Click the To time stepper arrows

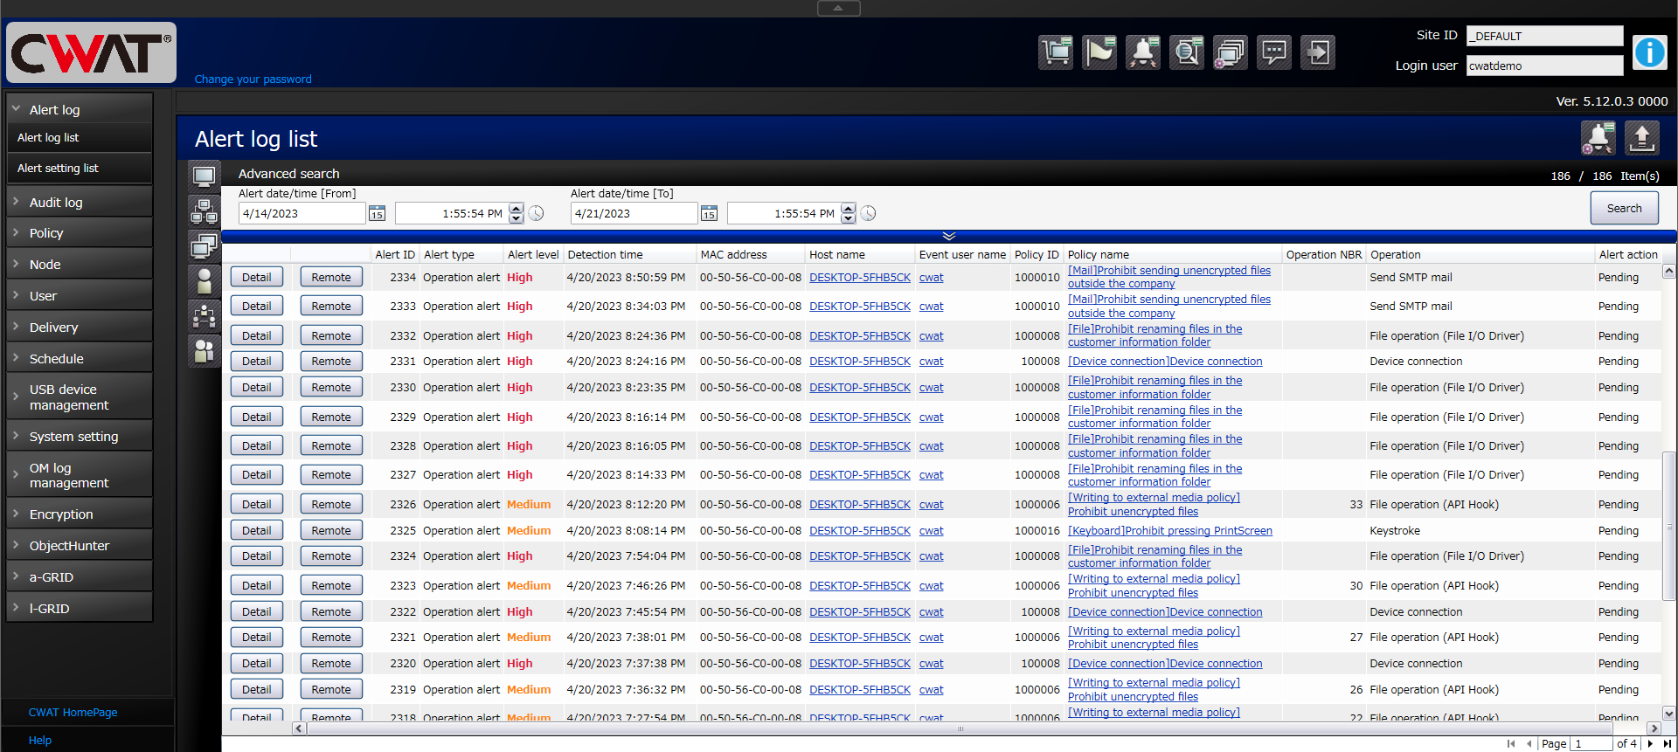pyautogui.click(x=848, y=213)
